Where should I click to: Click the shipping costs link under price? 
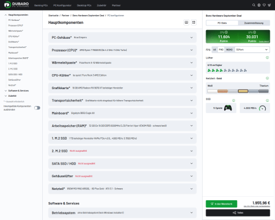[x=256, y=206]
